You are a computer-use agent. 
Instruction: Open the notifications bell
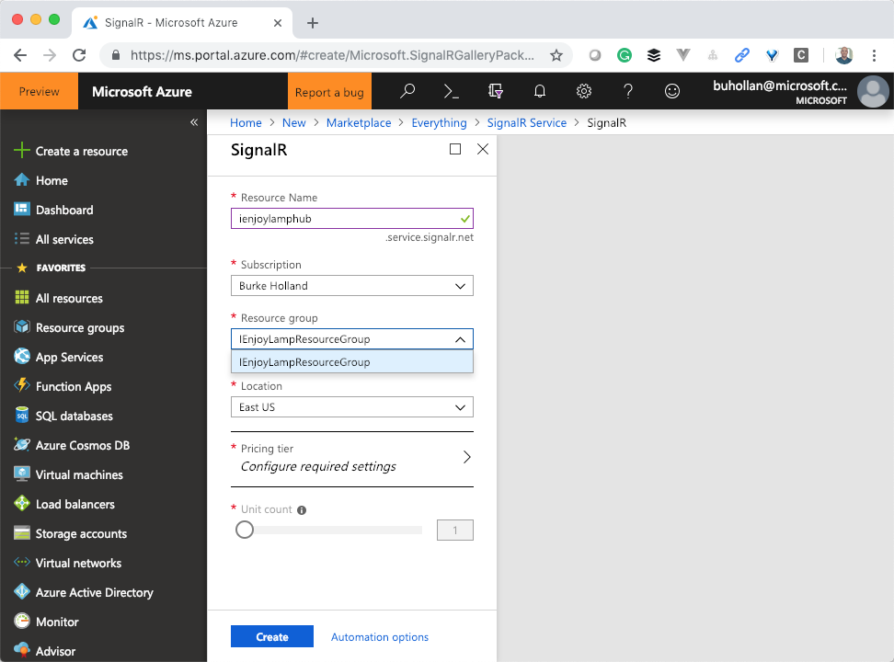(x=540, y=91)
